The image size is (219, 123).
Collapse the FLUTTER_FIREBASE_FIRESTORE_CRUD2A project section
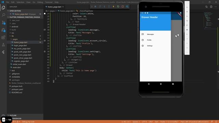25,17
